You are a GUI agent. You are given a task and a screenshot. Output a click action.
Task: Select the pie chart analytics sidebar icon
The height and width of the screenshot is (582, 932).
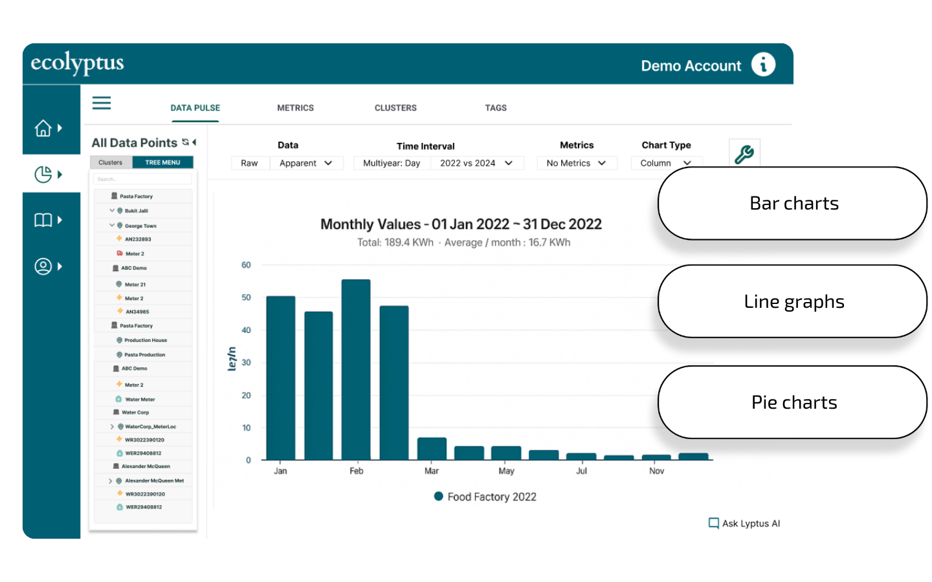coord(43,175)
